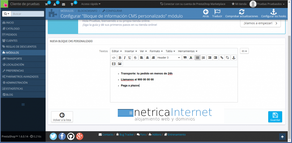The width and height of the screenshot is (292, 143).
Task: Open the GitHub social icon
Action: [x=71, y=136]
